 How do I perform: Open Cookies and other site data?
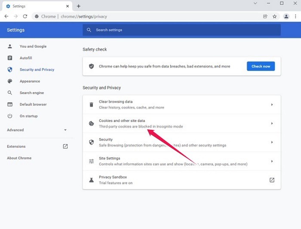[181, 123]
